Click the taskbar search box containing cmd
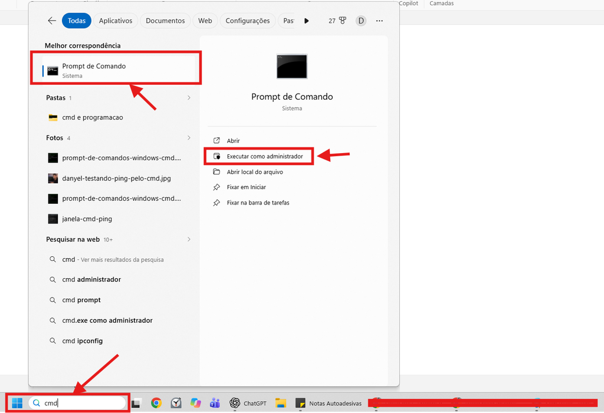The height and width of the screenshot is (413, 604). coord(77,403)
